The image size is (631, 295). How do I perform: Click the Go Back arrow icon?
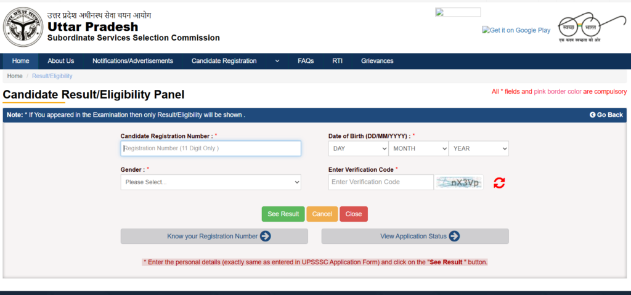point(592,115)
